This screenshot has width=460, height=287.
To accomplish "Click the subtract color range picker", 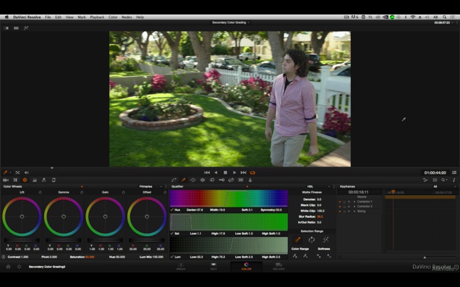I will coord(305,256).
